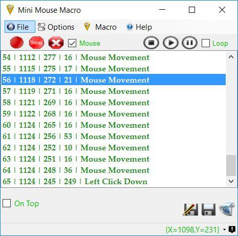Screen dimensions: 238x236
Task: Clear the macro list with the red X
Action: 56,43
